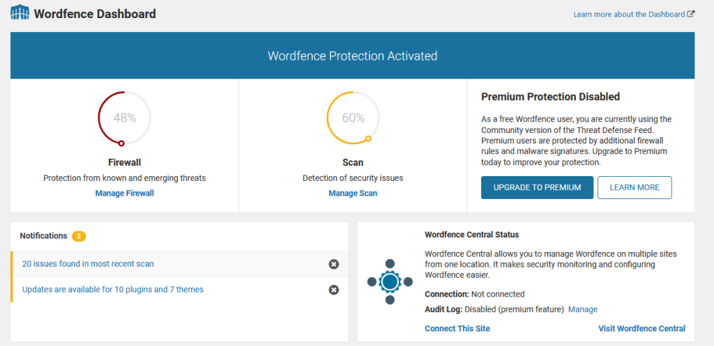Click 'Protection from known and emerging threats' text
Viewport: 714px width, 346px height.
[x=124, y=178]
